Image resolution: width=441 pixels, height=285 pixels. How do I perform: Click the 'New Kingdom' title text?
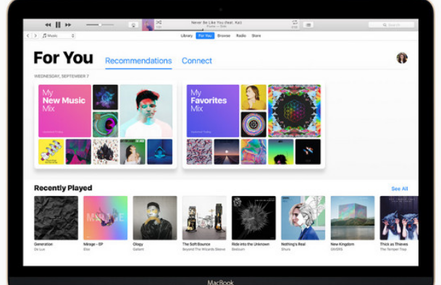[x=343, y=244]
